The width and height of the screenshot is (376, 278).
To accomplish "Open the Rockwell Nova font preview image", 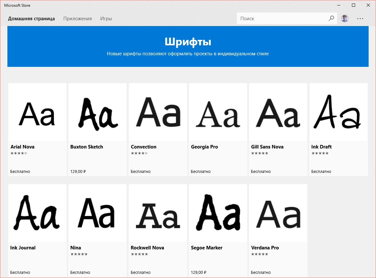I will 158,213.
